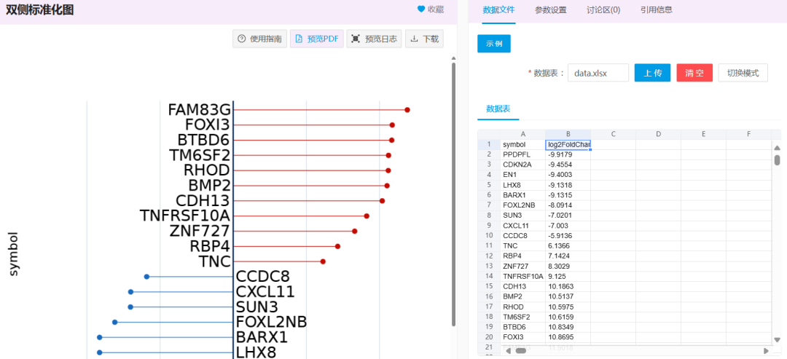
Task: Click the BARX1 cell in the spreadsheet
Action: click(x=522, y=195)
